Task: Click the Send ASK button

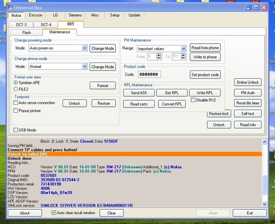Action: (x=139, y=93)
